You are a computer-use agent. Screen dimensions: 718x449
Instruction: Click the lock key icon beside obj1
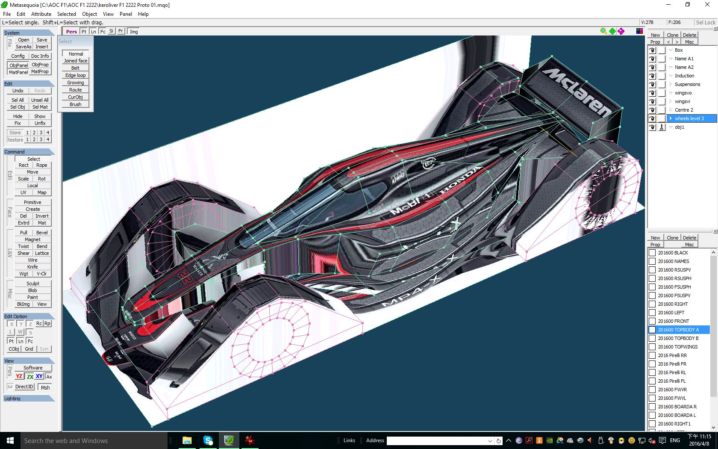[x=662, y=127]
